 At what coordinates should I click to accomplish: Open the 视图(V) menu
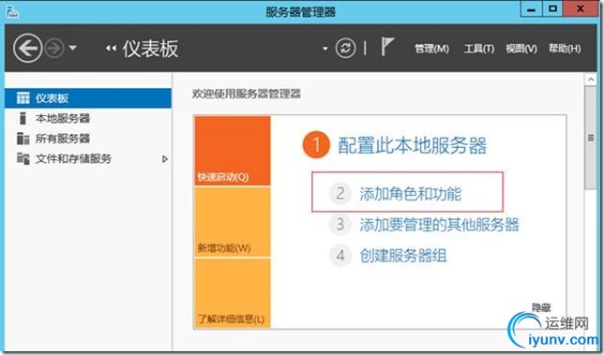tap(521, 49)
